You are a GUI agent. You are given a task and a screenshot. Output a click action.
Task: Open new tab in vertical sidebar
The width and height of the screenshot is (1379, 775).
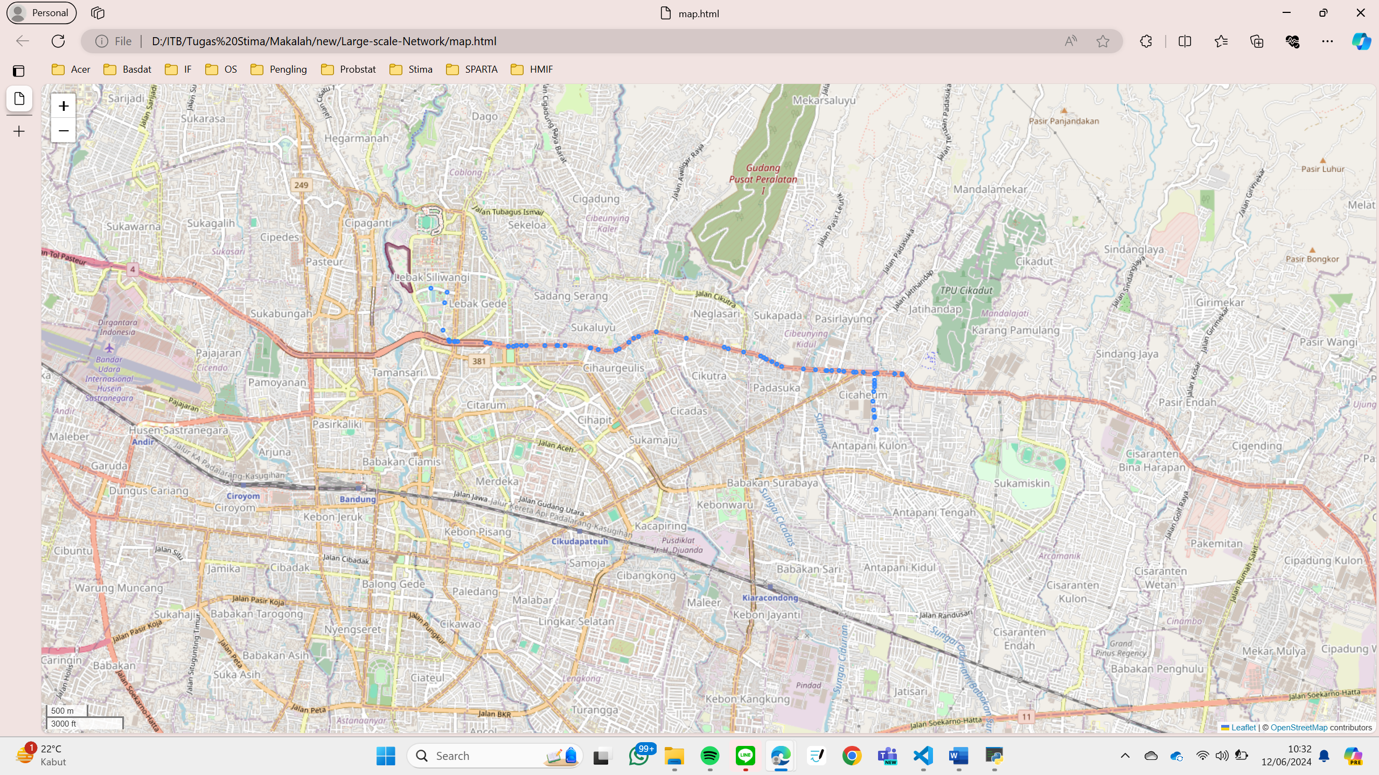coord(19,131)
